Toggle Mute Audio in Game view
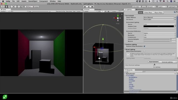Image resolution: width=178 pixels, height=100 pixels. point(69,11)
